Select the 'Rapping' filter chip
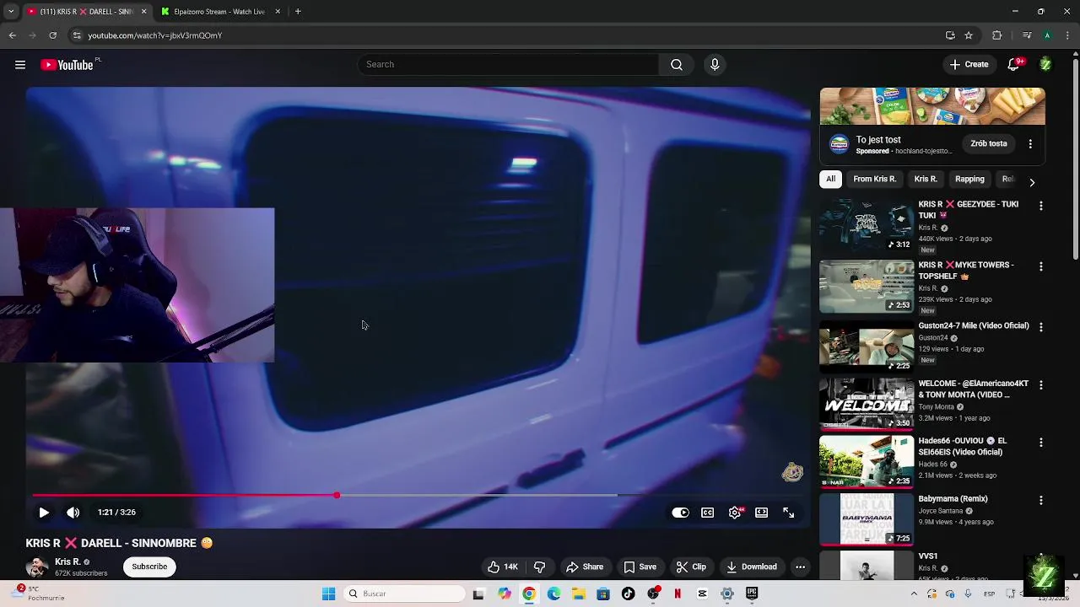1080x607 pixels. [x=969, y=179]
